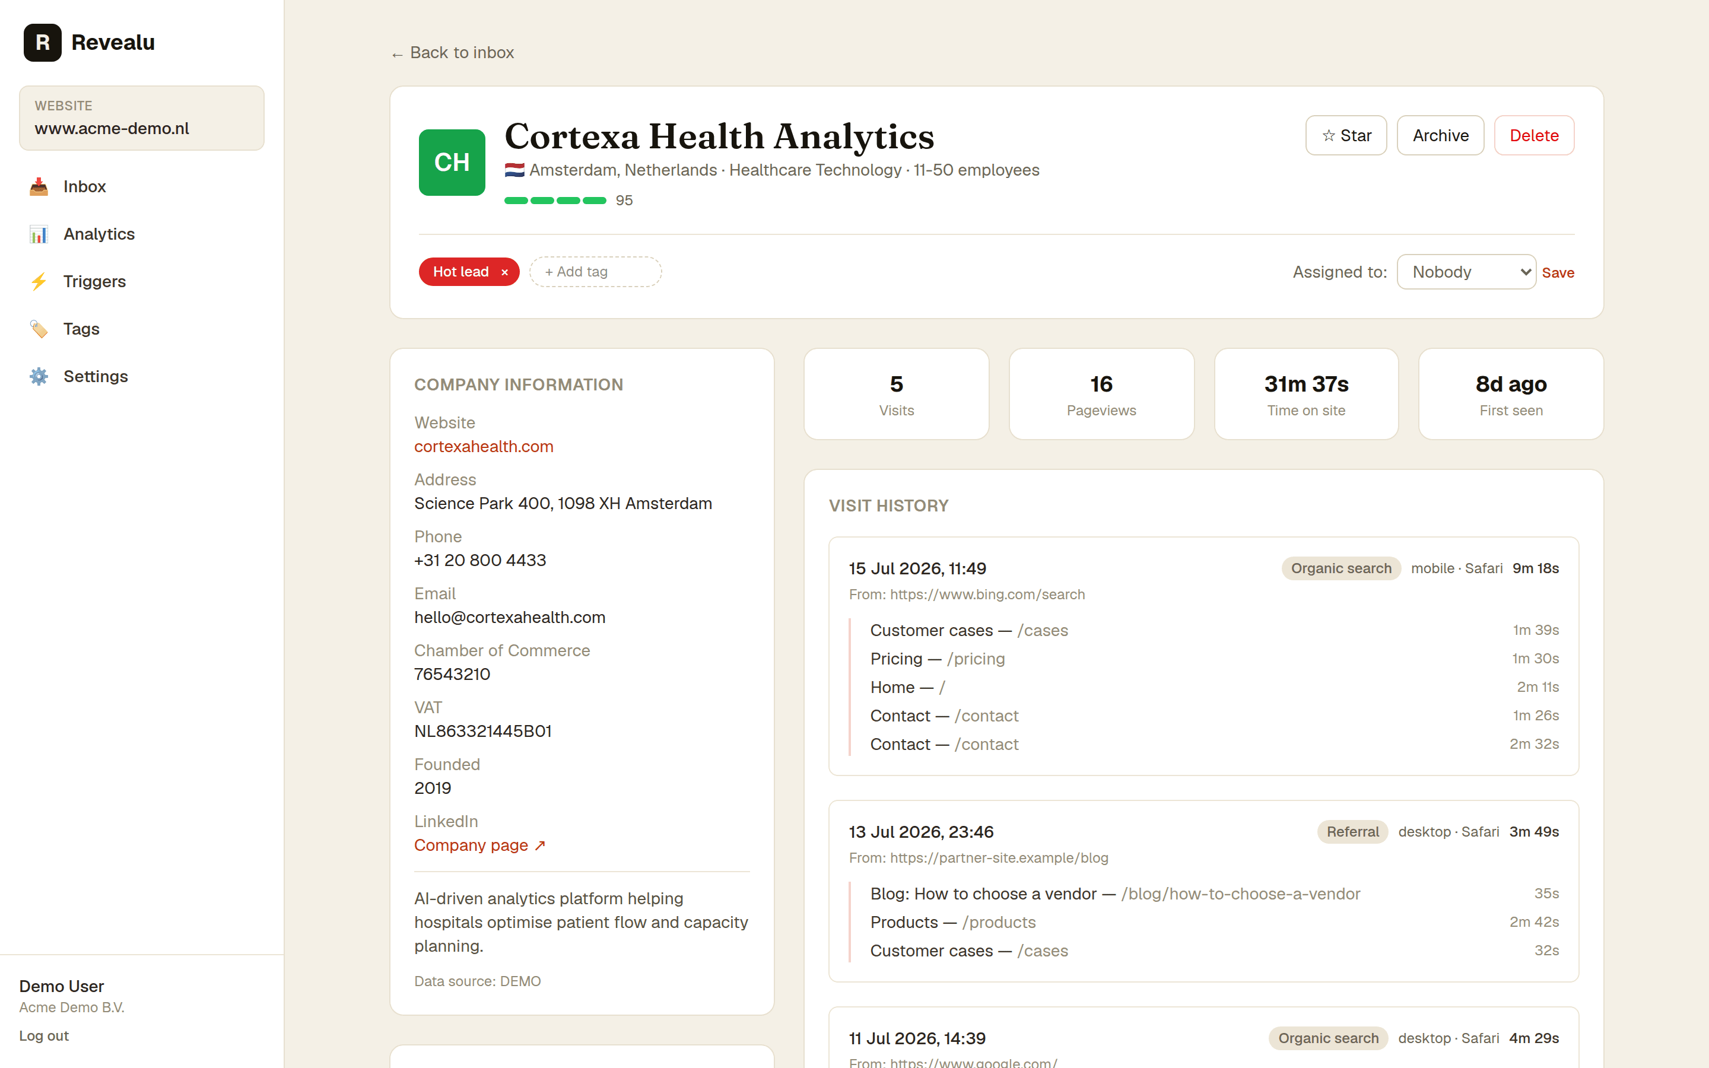Click the Triggers lightning icon
Image resolution: width=1709 pixels, height=1068 pixels.
click(39, 281)
